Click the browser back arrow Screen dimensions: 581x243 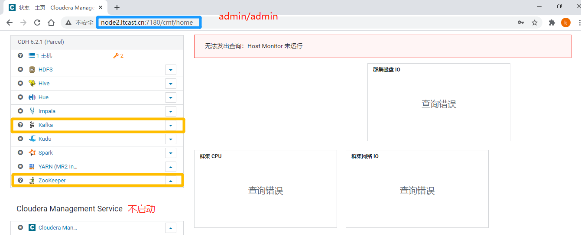pyautogui.click(x=10, y=23)
